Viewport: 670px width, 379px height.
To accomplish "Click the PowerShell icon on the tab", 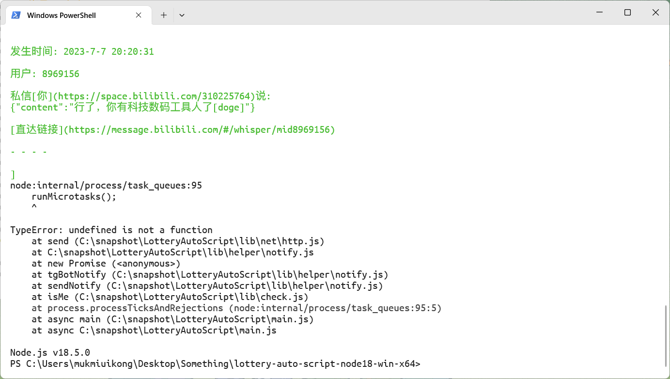I will click(16, 15).
